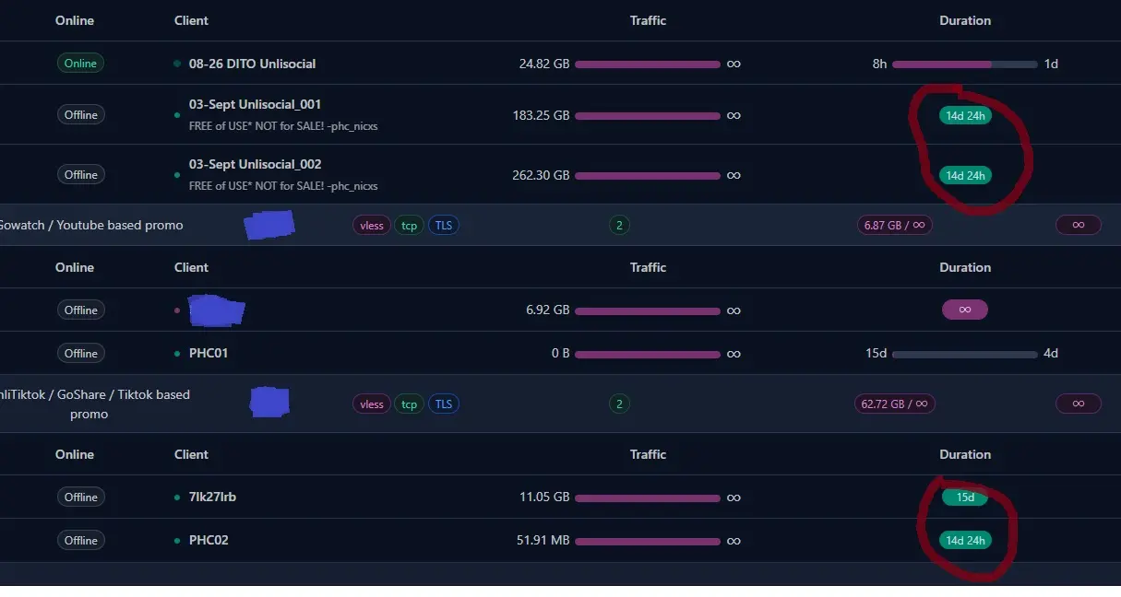
Task: Click the Offline badge for 7lk27lrb
Action: click(x=80, y=497)
